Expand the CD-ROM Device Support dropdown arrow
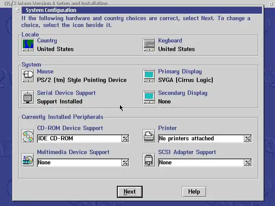 tap(125, 139)
